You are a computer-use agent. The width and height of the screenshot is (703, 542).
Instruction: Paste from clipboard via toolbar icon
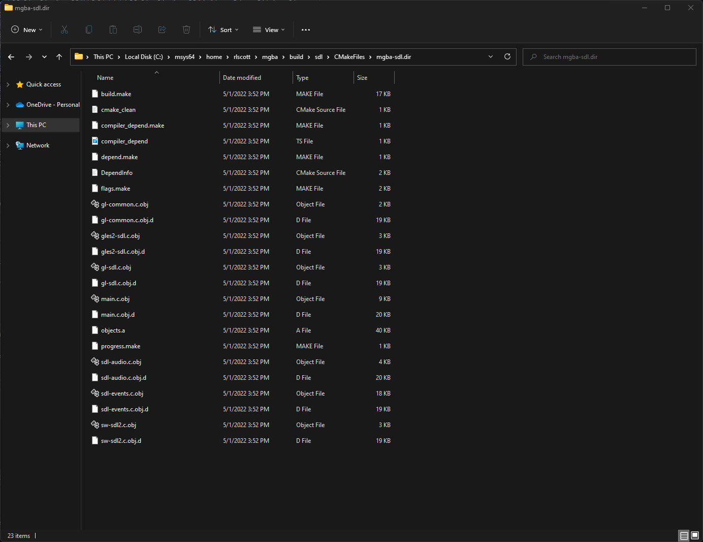(113, 29)
